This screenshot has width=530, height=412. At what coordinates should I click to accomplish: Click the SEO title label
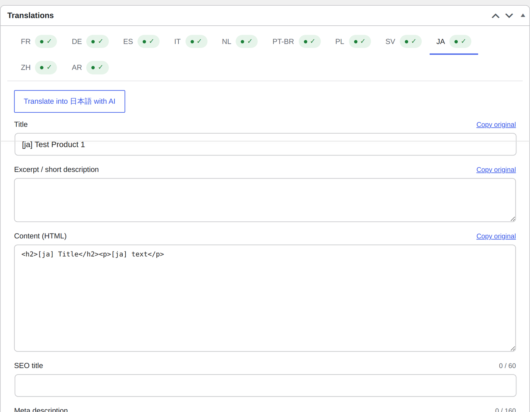point(28,365)
